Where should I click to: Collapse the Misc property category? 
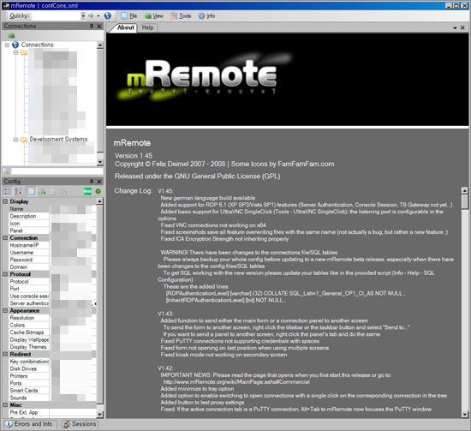point(5,405)
